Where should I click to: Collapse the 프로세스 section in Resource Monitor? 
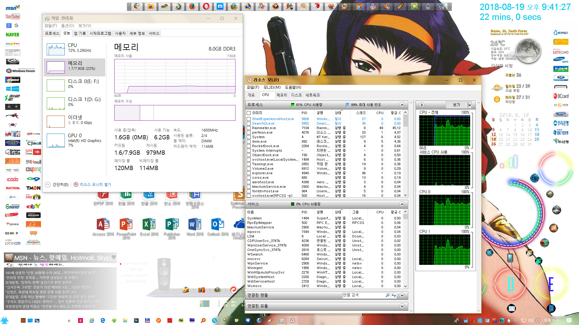(402, 105)
